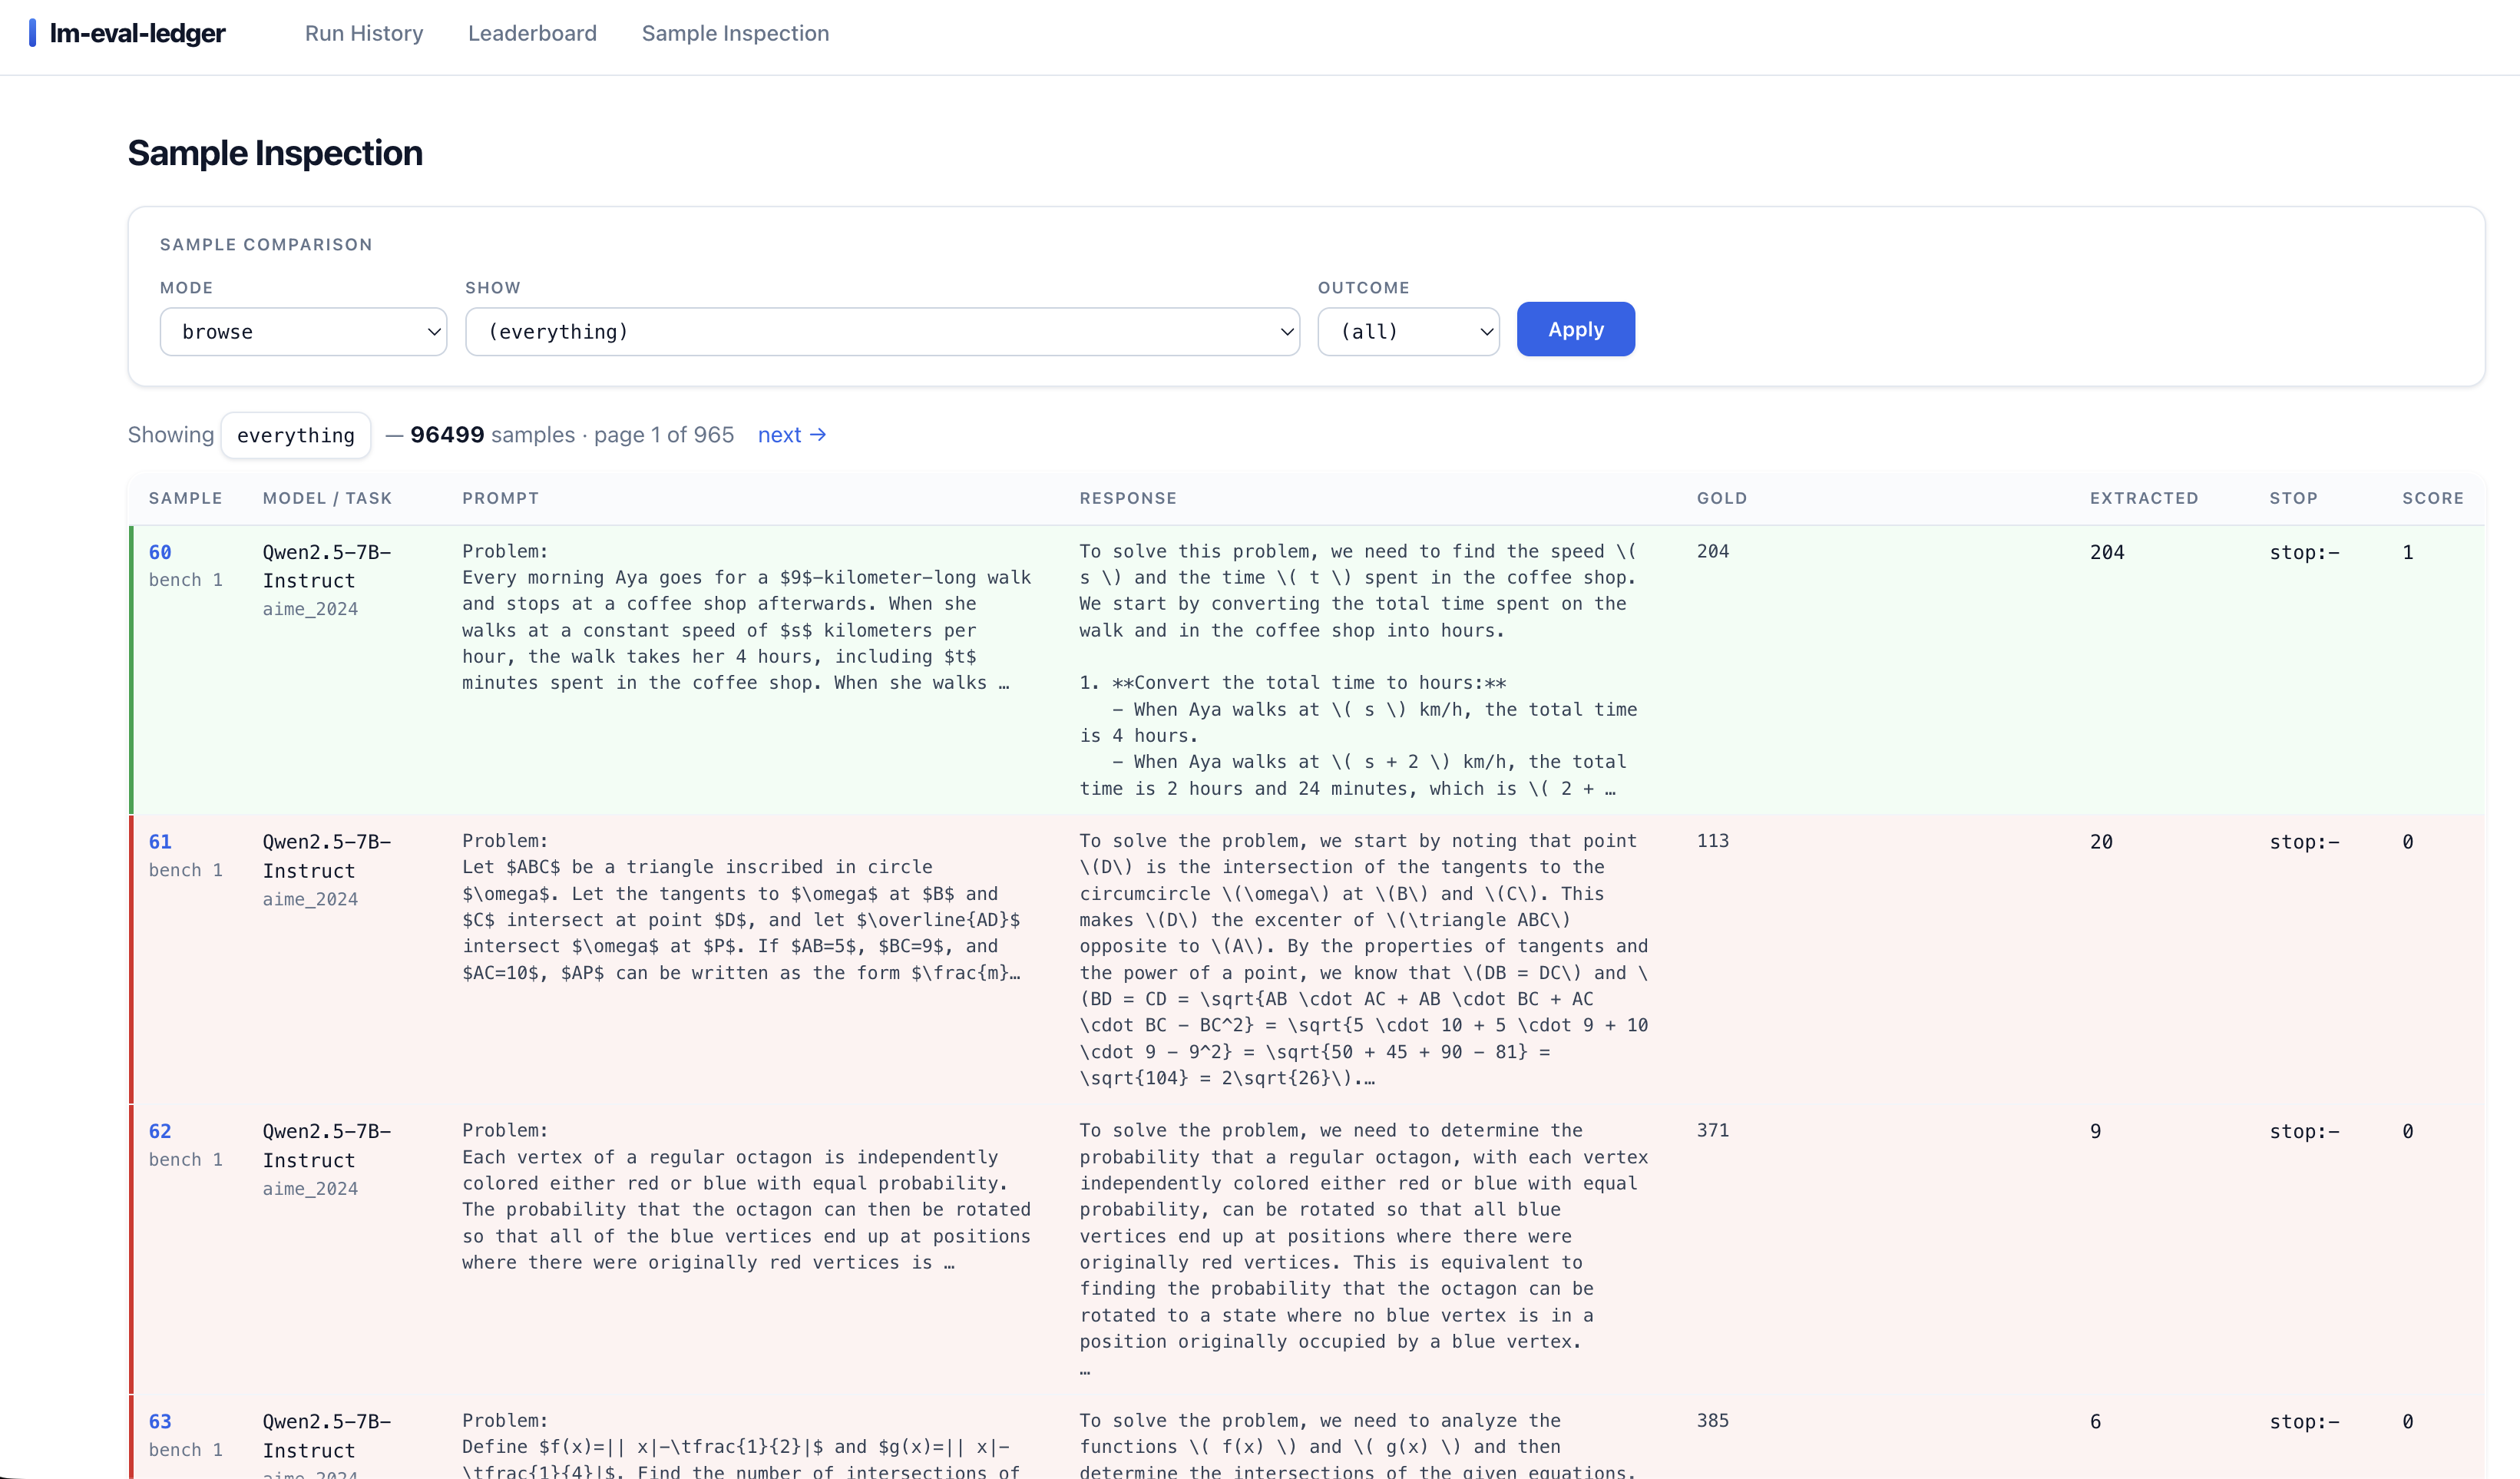Select gold value 371 in sample 62
Screen dimensions: 2520x1479
pos(1713,1130)
